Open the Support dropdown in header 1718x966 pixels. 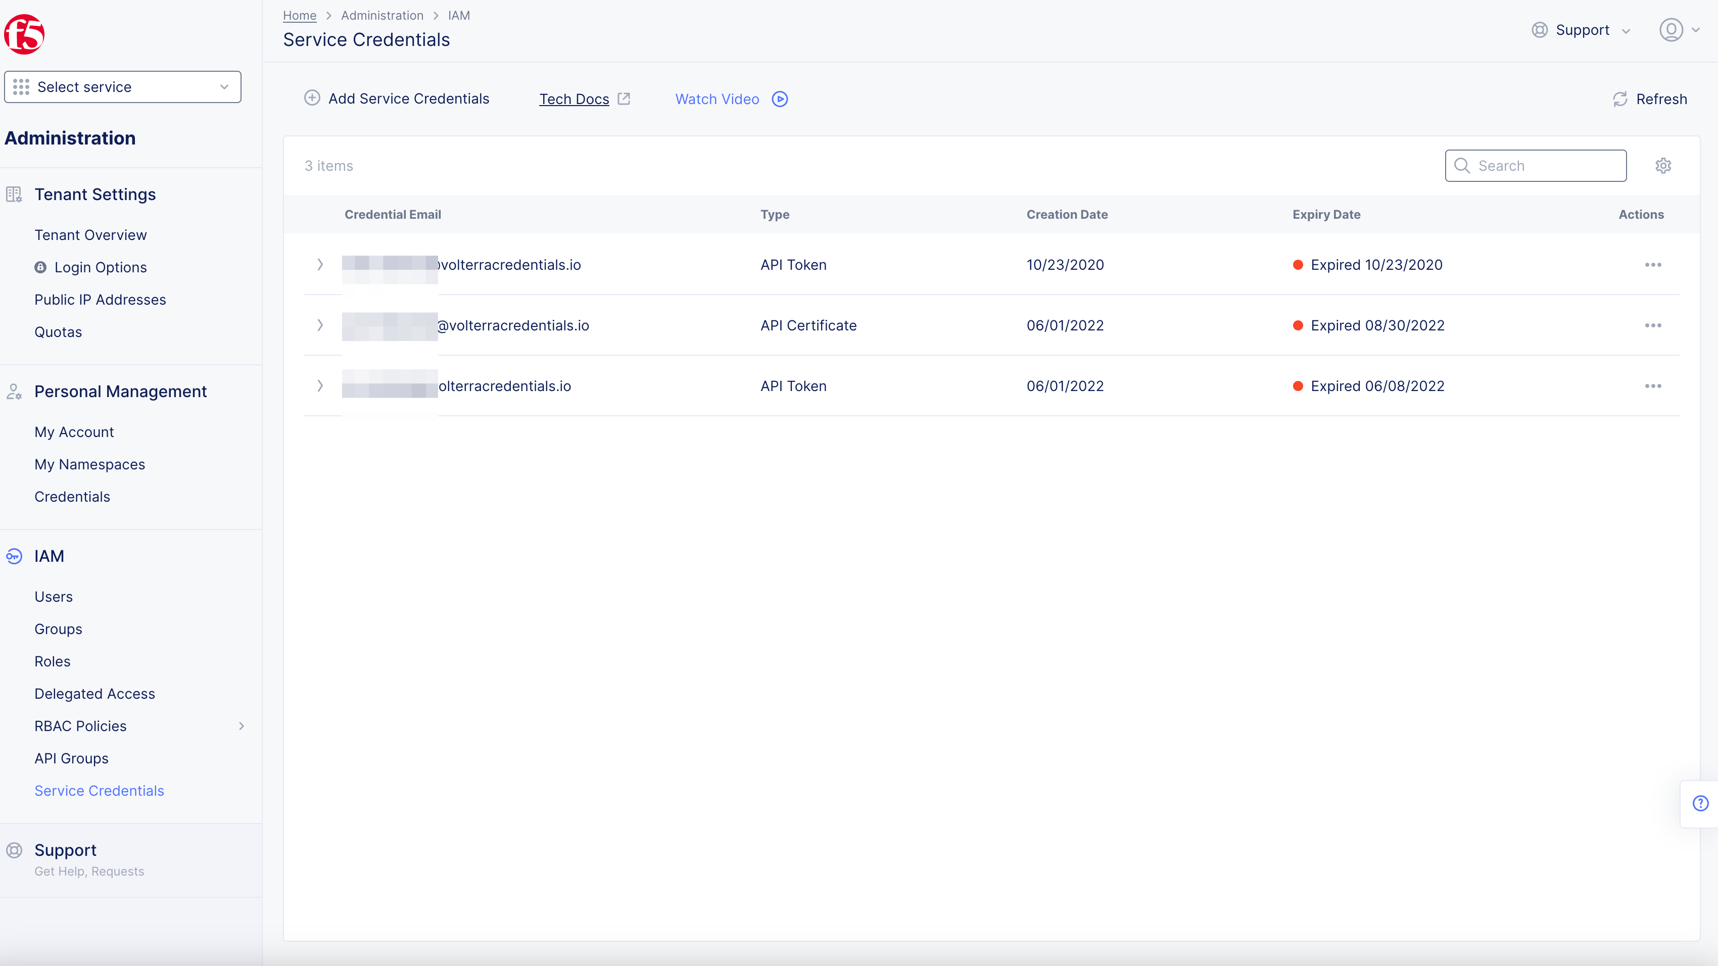(1582, 30)
